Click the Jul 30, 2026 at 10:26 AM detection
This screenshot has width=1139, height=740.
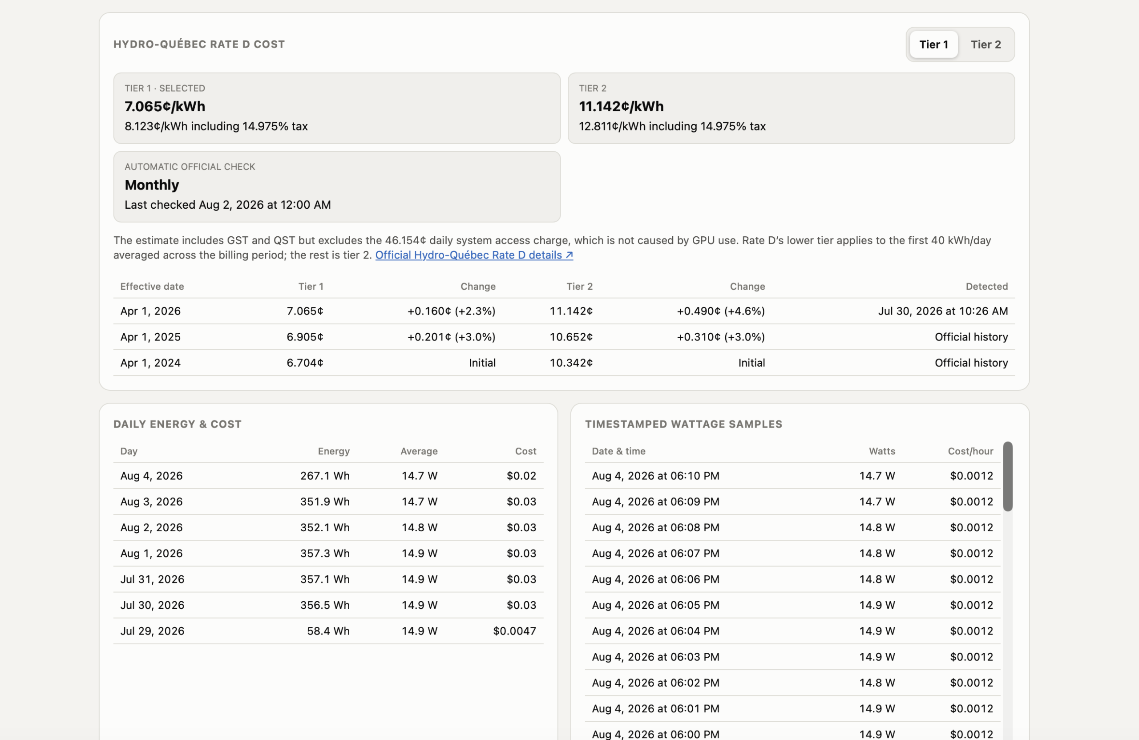[x=943, y=311]
